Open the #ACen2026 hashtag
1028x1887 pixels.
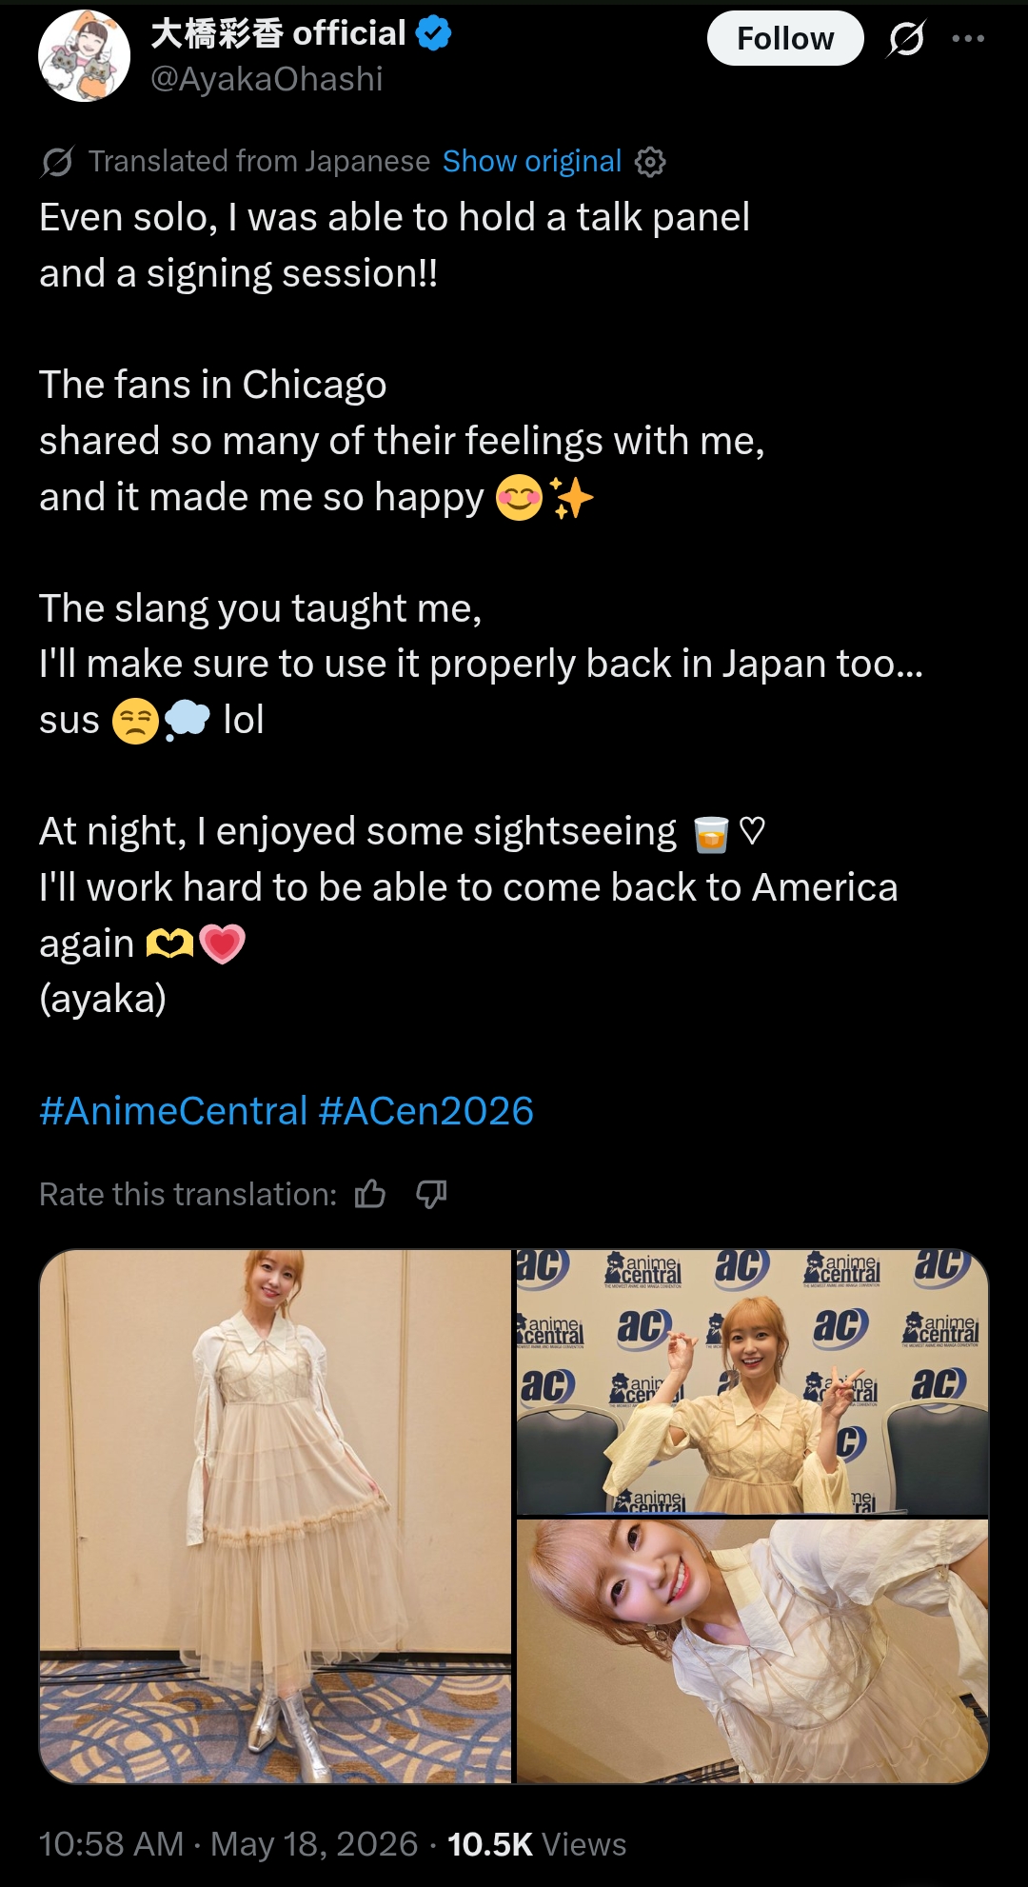[x=426, y=1111]
